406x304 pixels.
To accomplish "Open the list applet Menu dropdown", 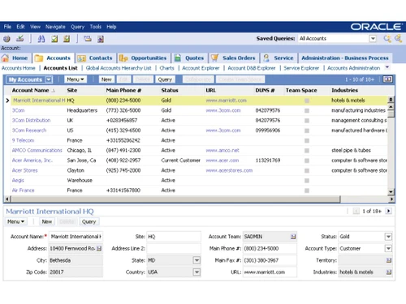I will click(x=76, y=79).
